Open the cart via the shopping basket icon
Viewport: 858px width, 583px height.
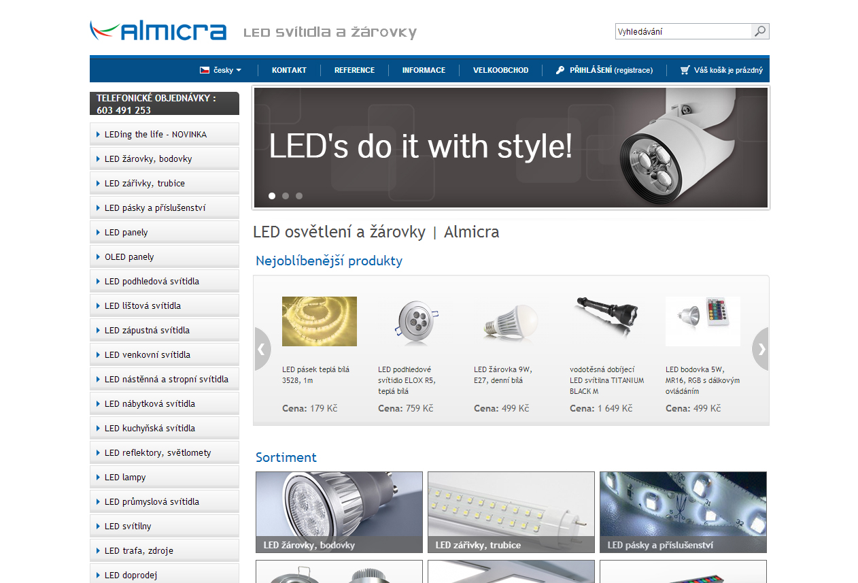click(685, 69)
